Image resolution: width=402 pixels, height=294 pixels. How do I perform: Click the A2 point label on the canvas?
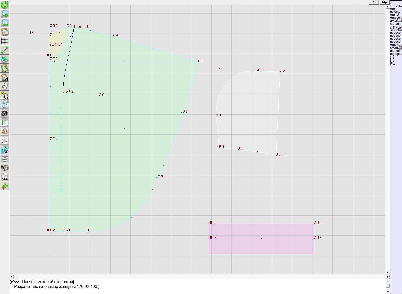(x=282, y=71)
